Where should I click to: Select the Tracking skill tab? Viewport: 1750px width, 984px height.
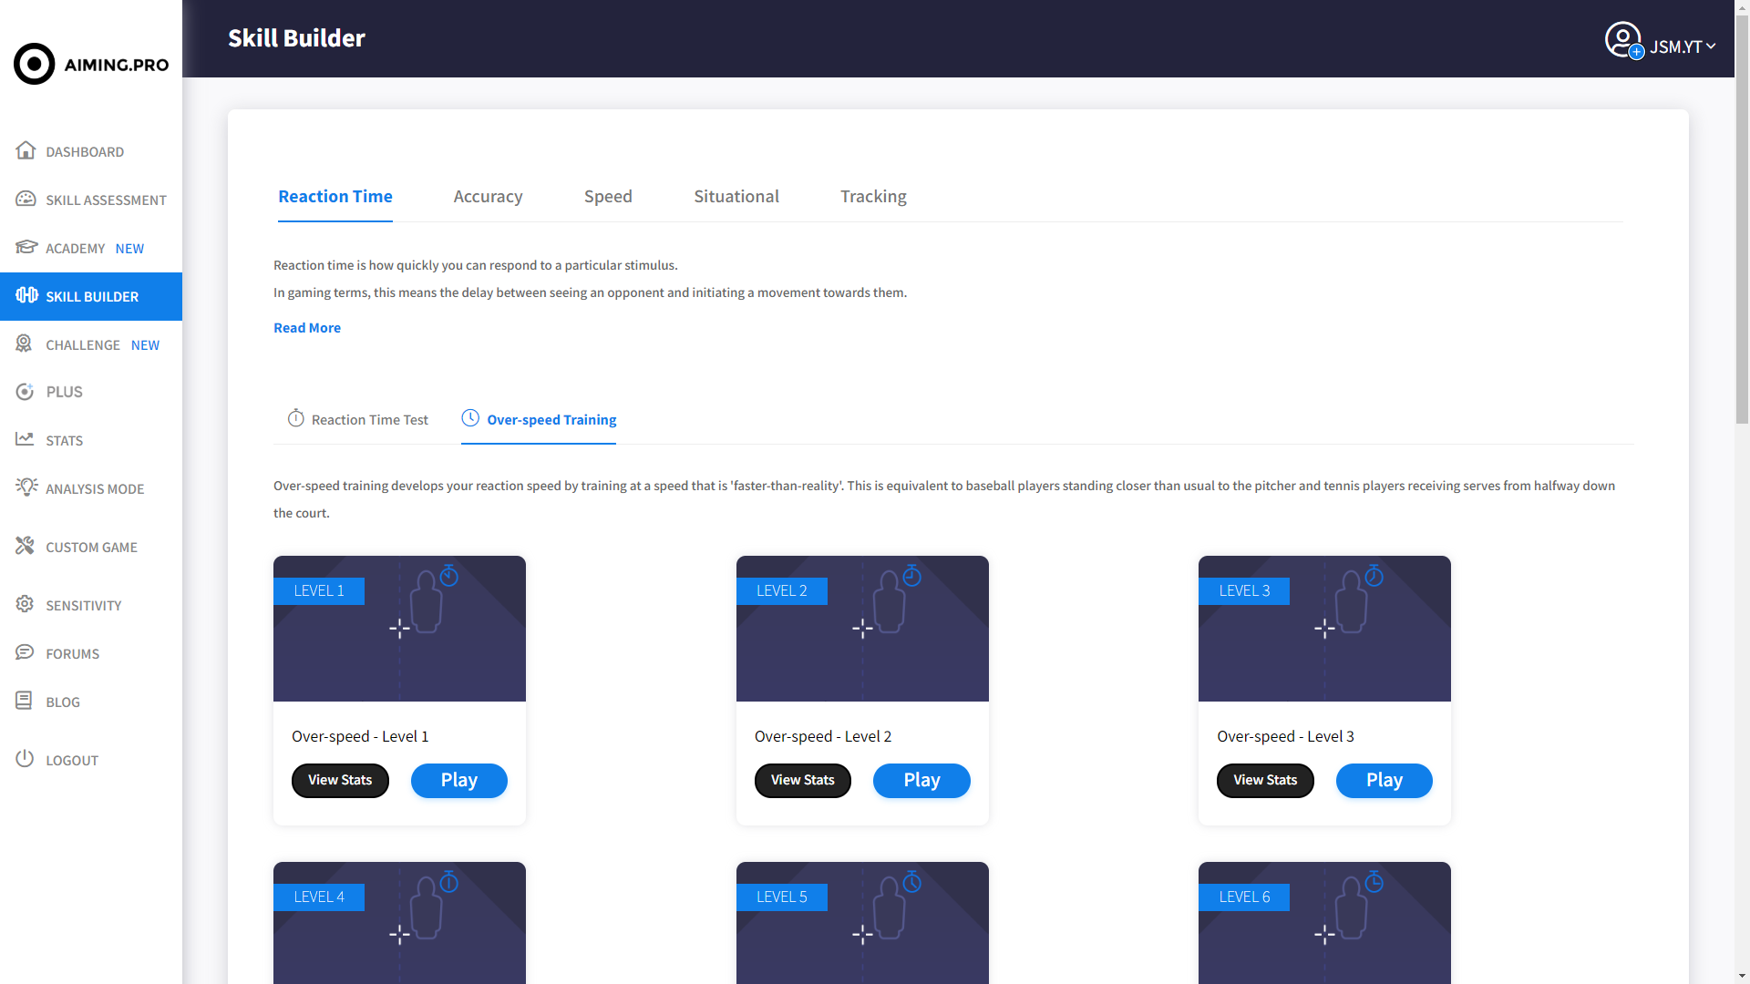pyautogui.click(x=874, y=196)
